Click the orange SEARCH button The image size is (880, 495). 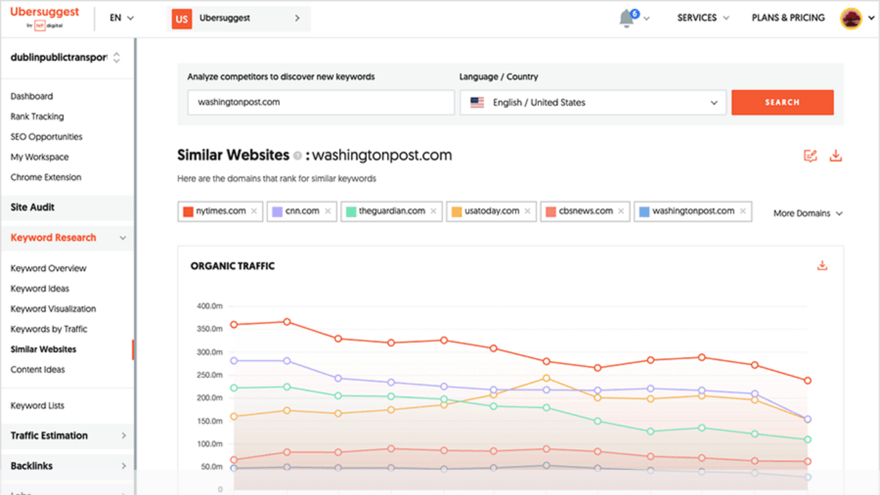tap(782, 102)
